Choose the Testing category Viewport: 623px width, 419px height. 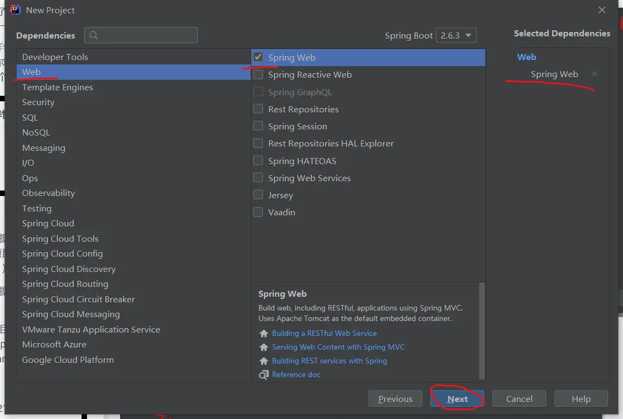click(x=133, y=208)
